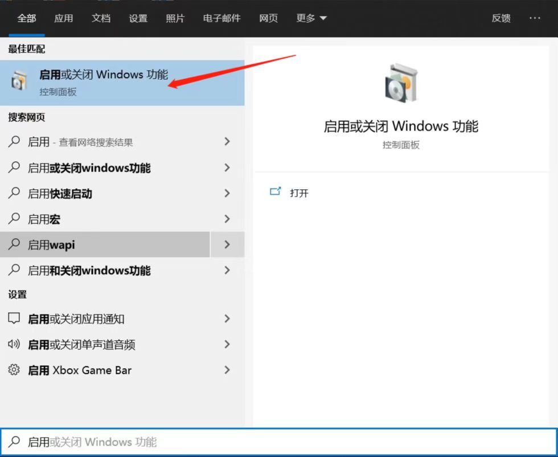Open the 设置 filter tab

[x=138, y=18]
